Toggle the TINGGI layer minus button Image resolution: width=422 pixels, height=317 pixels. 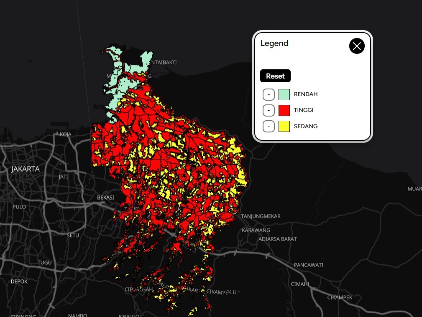[269, 110]
